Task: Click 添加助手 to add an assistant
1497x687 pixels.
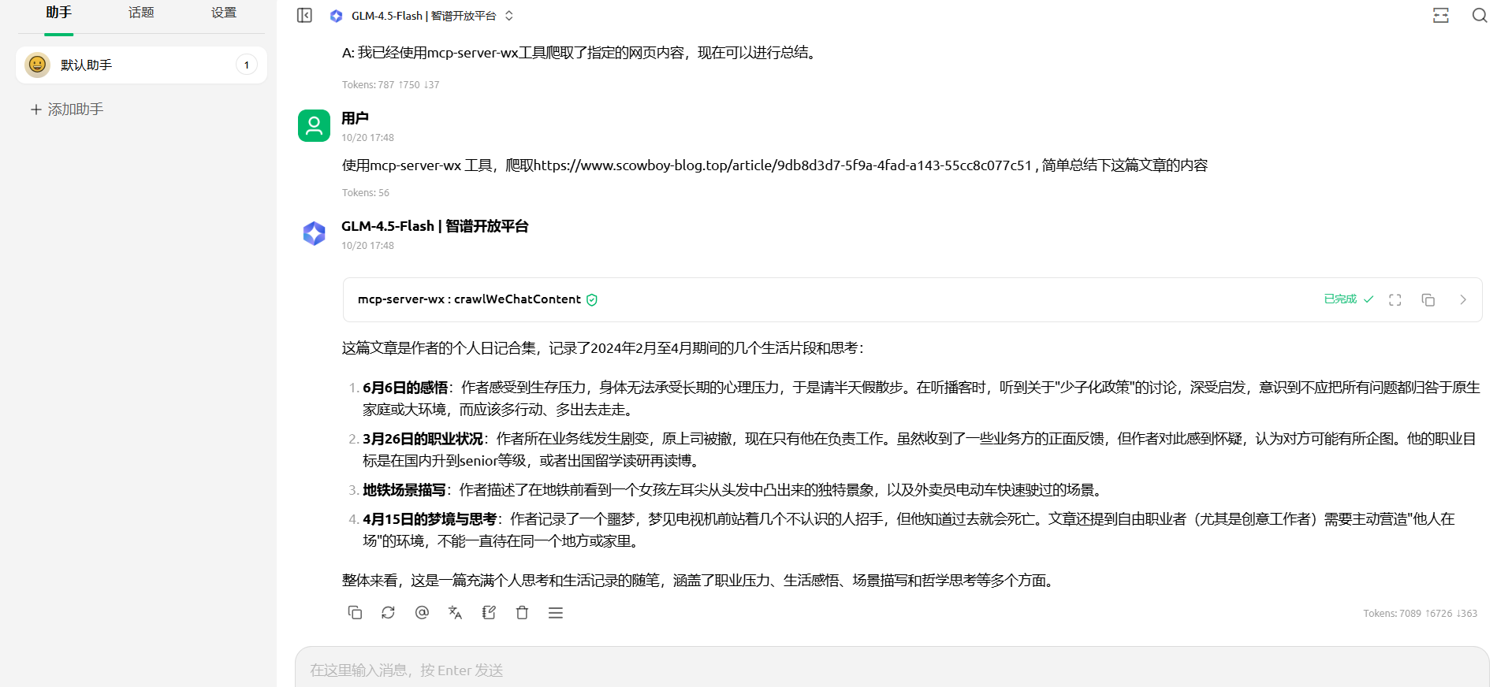Action: [x=67, y=110]
